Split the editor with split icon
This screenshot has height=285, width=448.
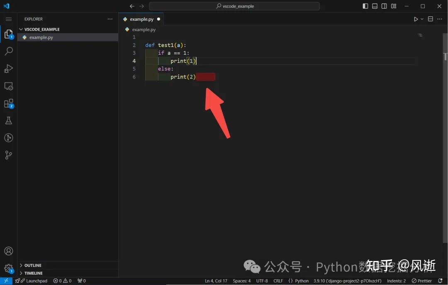pos(430,19)
